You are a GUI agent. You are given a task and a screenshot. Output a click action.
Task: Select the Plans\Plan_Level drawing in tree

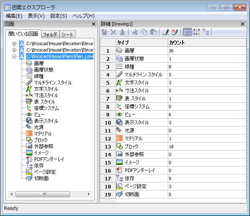pos(60,56)
